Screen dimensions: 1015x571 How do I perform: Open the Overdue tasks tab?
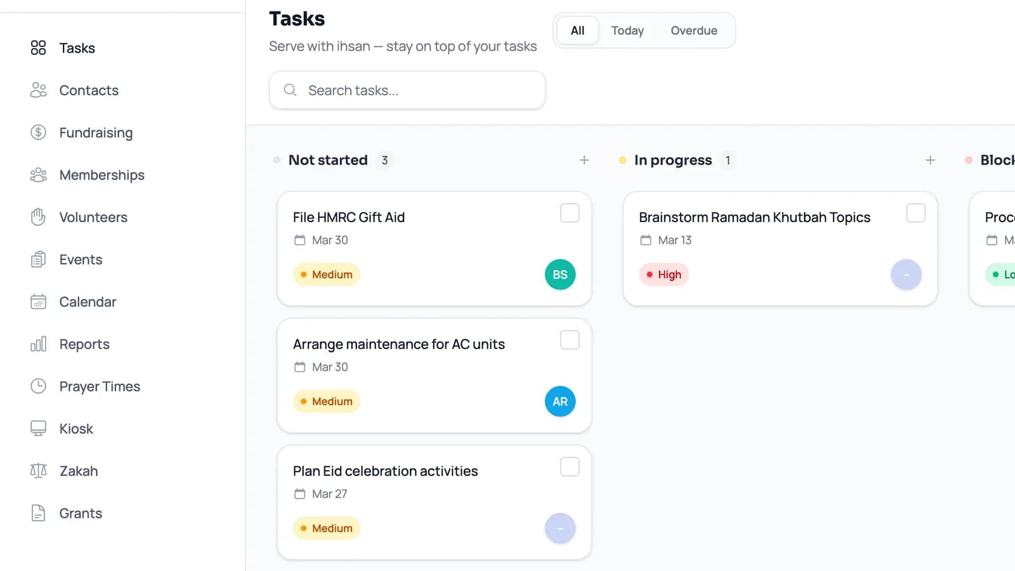[x=694, y=30]
